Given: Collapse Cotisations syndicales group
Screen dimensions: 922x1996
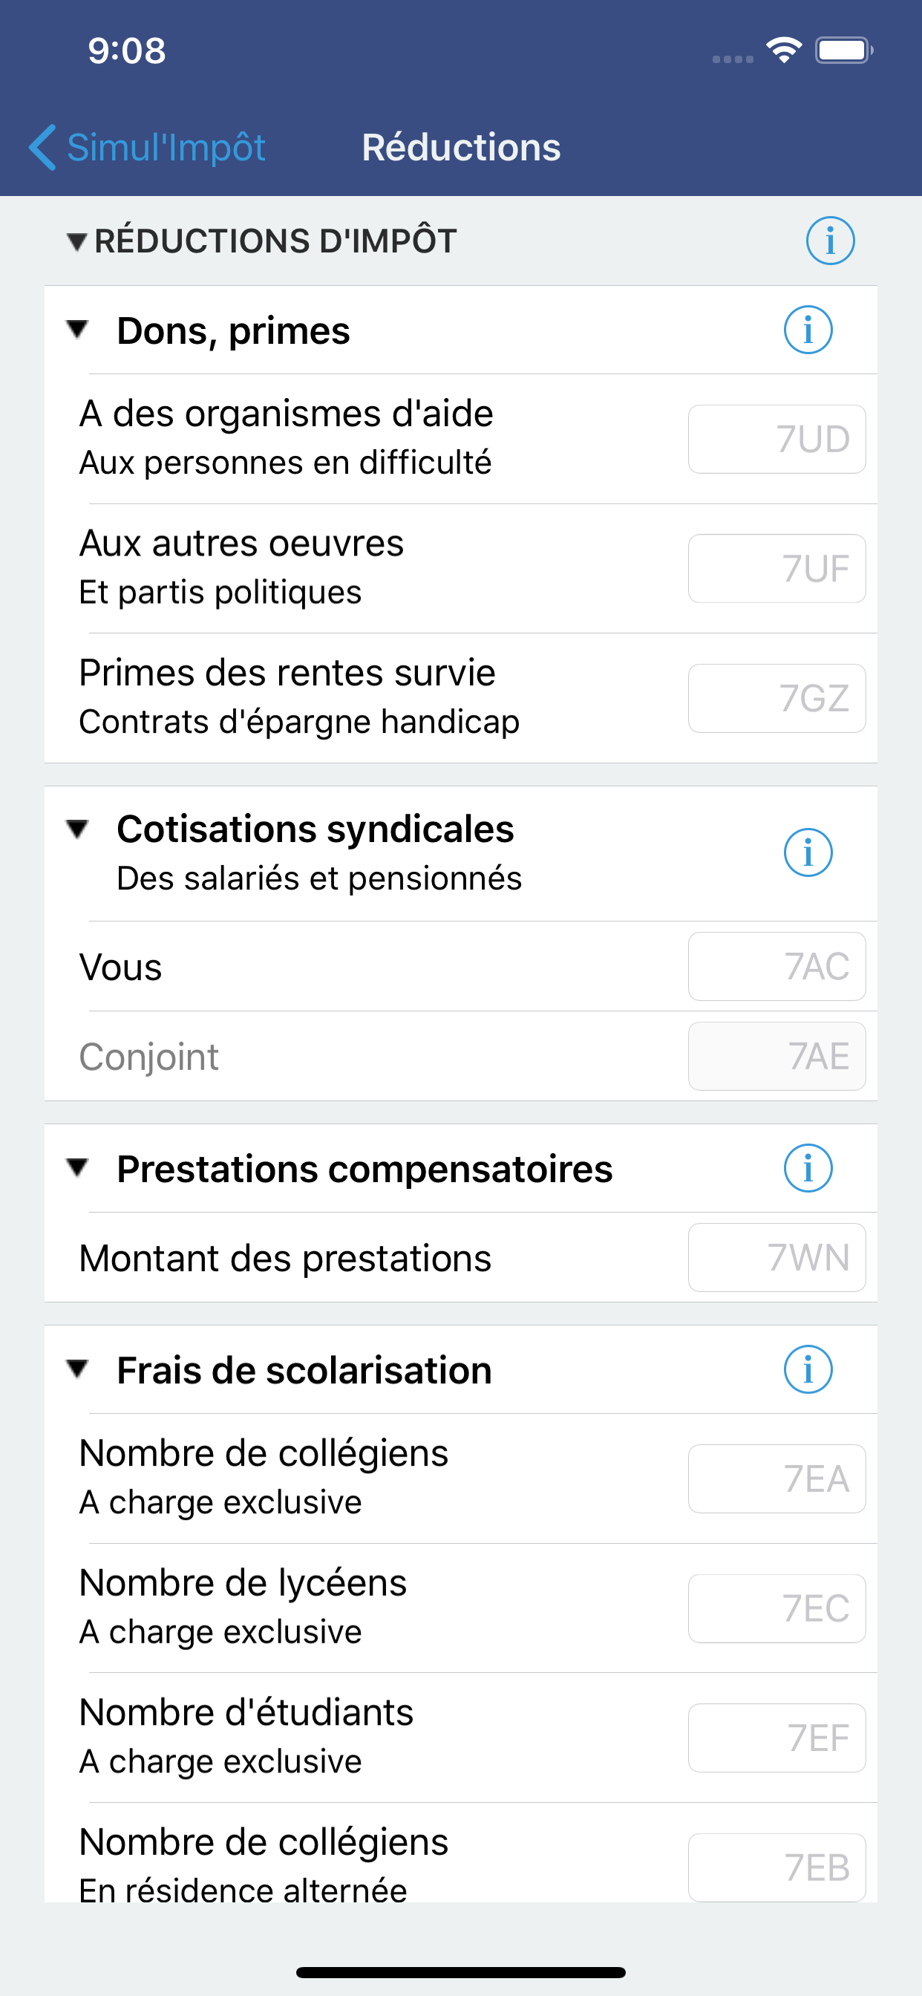Looking at the screenshot, I should (x=77, y=829).
